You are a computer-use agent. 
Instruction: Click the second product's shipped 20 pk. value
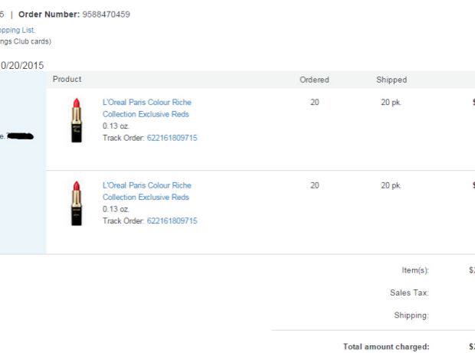coord(391,185)
